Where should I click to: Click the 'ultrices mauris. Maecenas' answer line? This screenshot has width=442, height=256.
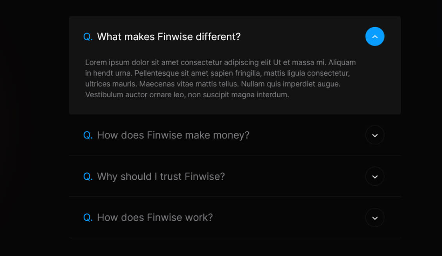212,84
